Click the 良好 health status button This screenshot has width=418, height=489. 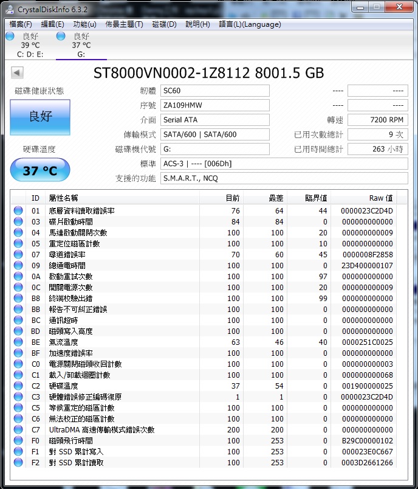click(x=40, y=117)
